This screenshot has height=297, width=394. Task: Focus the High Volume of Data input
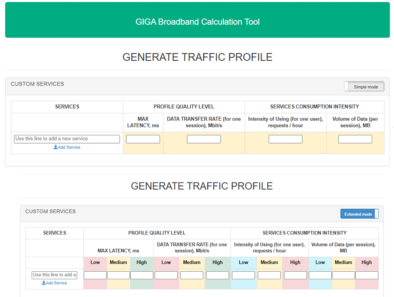[366, 275]
